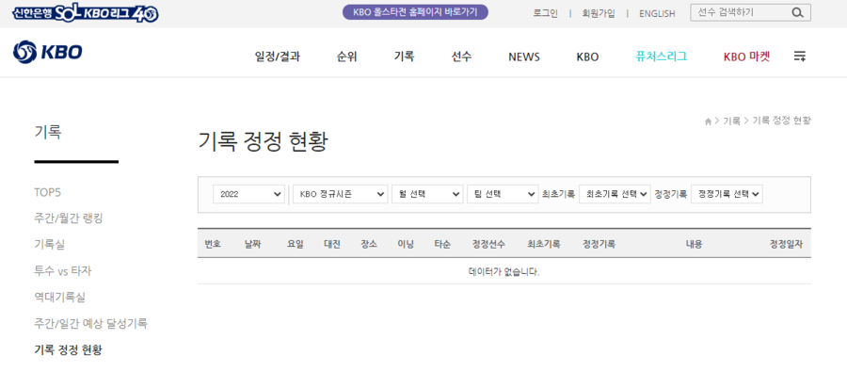
Task: Click the 번호 column header
Action: [x=213, y=245]
